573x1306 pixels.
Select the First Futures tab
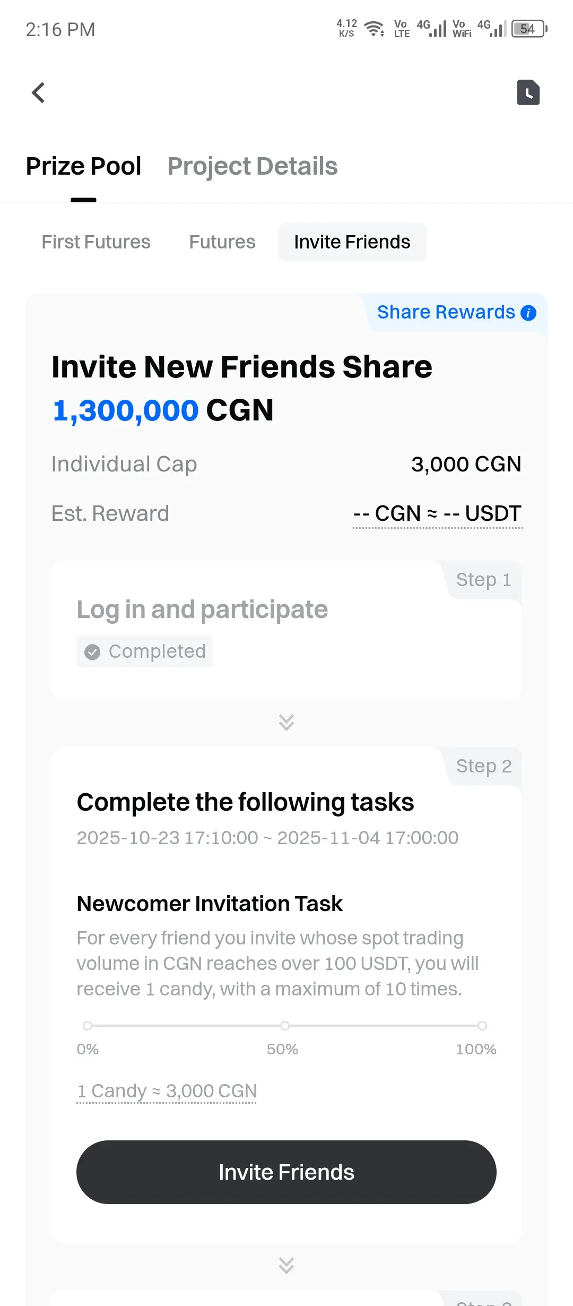coord(96,242)
